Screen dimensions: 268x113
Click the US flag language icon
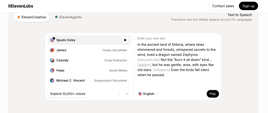pyautogui.click(x=140, y=94)
